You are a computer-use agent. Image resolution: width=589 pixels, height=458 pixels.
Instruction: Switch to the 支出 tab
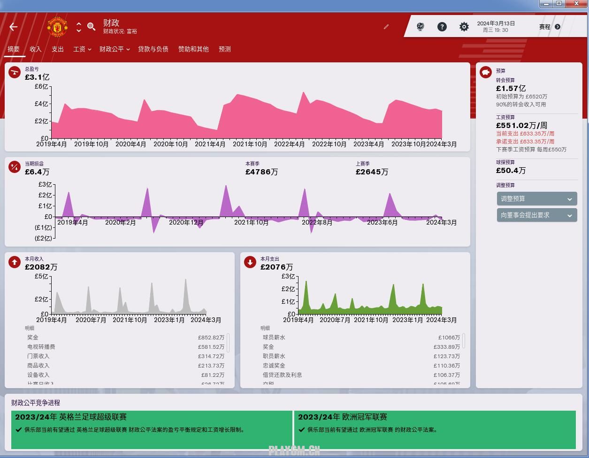(x=58, y=49)
